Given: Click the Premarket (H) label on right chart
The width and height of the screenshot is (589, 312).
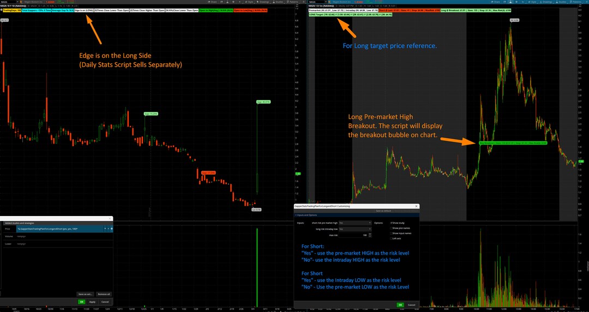Looking at the screenshot, I should pos(344,10).
